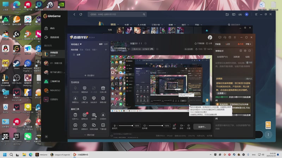Open 下播电影 tool icon
Viewport: 282px width, 158px height.
(x=103, y=126)
